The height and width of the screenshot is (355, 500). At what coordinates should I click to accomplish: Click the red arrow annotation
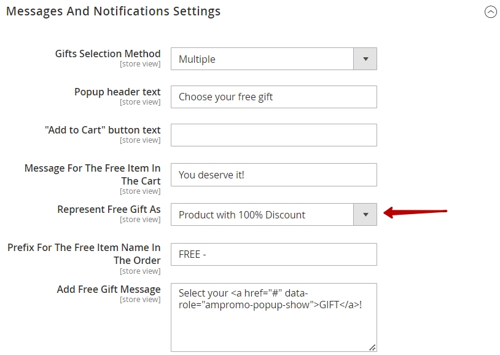(415, 212)
